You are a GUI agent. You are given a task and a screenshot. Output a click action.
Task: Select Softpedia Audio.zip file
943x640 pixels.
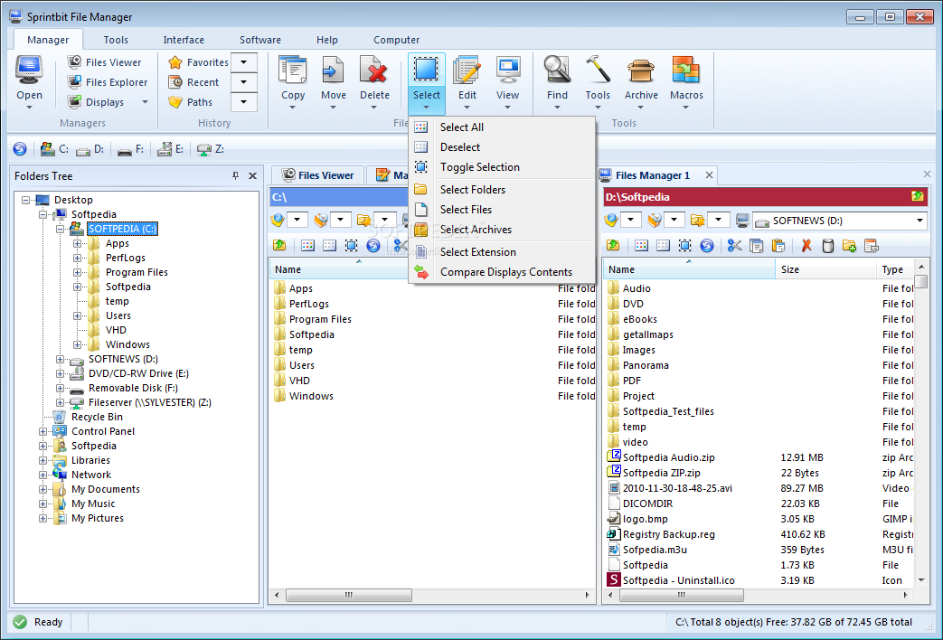tap(669, 457)
